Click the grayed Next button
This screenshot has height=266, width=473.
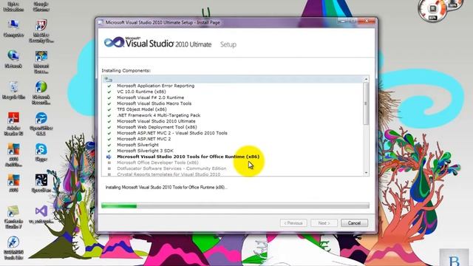point(324,223)
